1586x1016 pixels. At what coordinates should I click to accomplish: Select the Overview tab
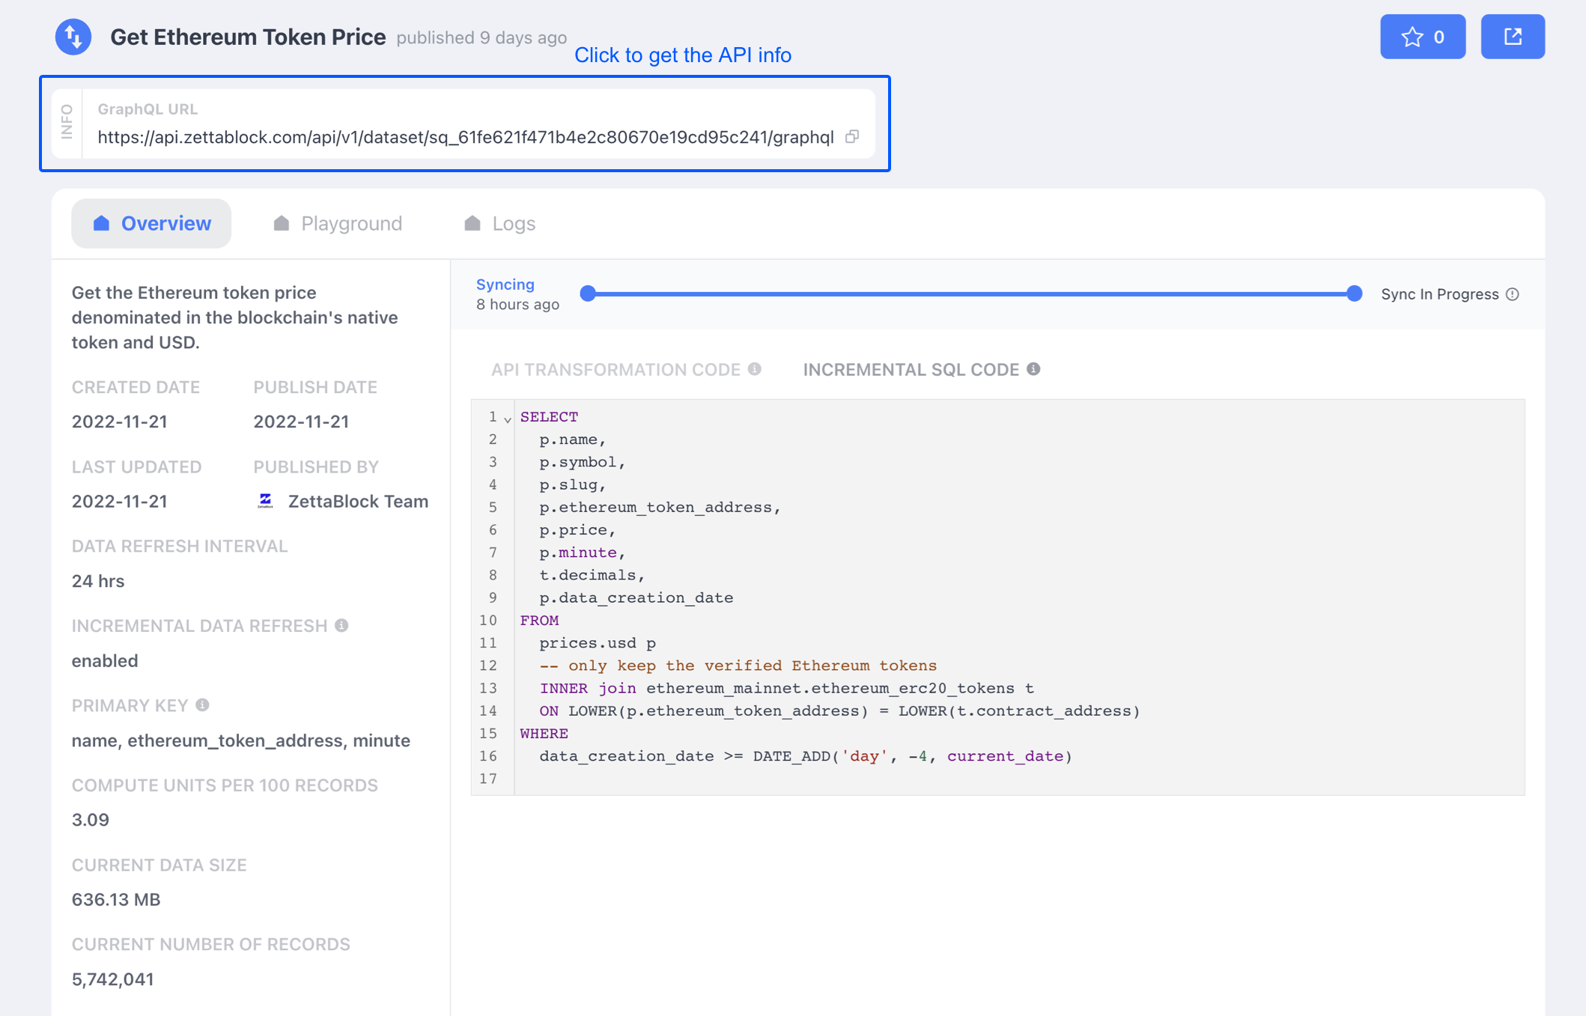(151, 223)
